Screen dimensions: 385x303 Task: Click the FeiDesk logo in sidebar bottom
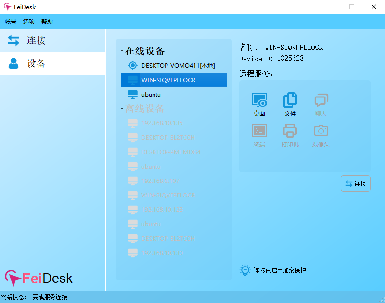point(38,278)
